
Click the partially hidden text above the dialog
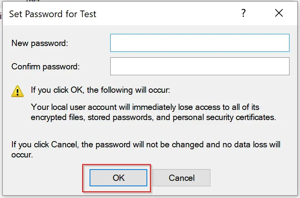click(x=33, y=1)
